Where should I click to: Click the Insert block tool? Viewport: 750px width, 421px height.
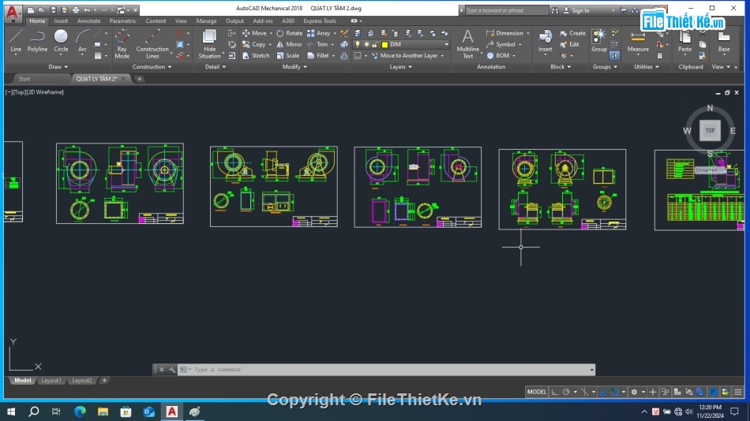tap(546, 41)
